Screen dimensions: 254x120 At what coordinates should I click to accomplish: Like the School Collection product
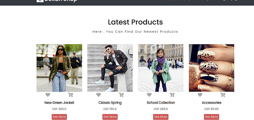pyautogui.click(x=149, y=95)
